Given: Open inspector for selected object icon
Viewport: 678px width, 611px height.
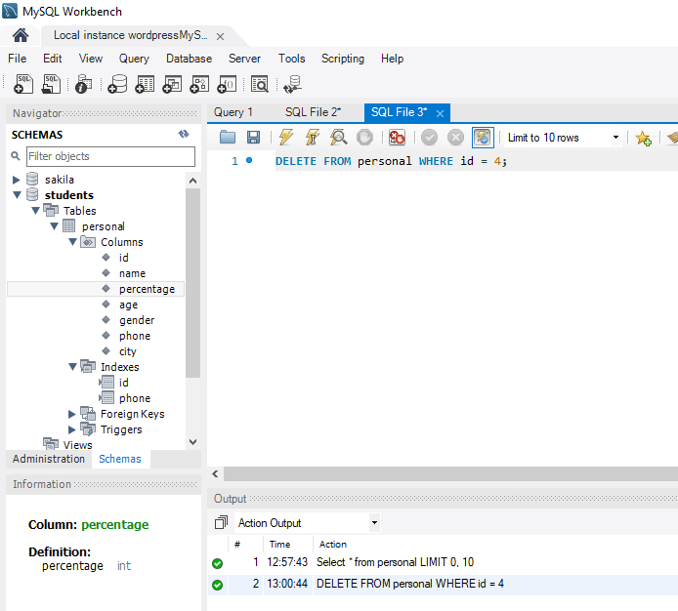Looking at the screenshot, I should point(83,84).
